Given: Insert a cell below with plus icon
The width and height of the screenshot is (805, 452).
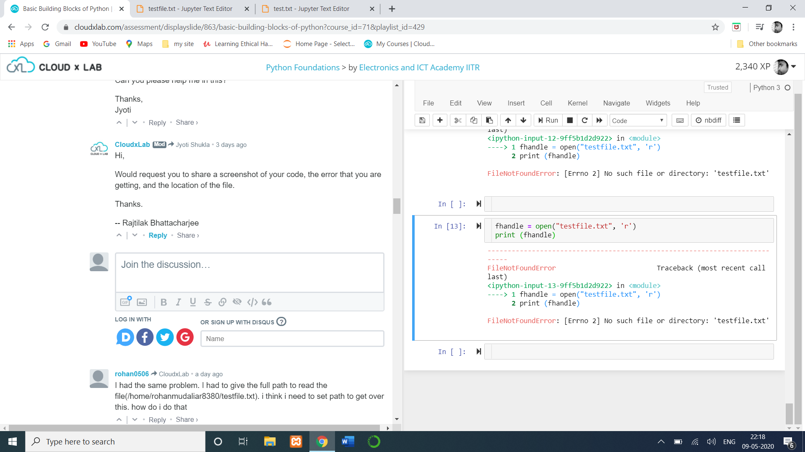Looking at the screenshot, I should click(440, 121).
